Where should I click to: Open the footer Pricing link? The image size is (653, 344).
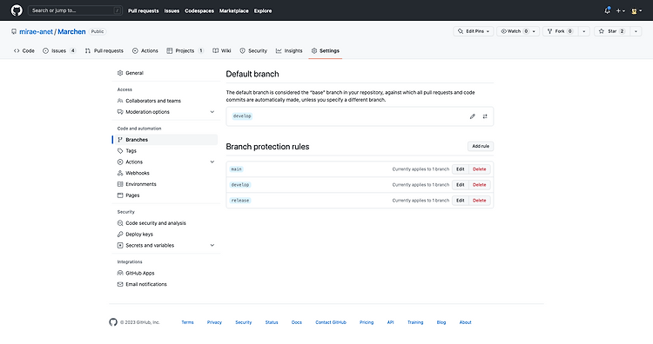click(367, 322)
